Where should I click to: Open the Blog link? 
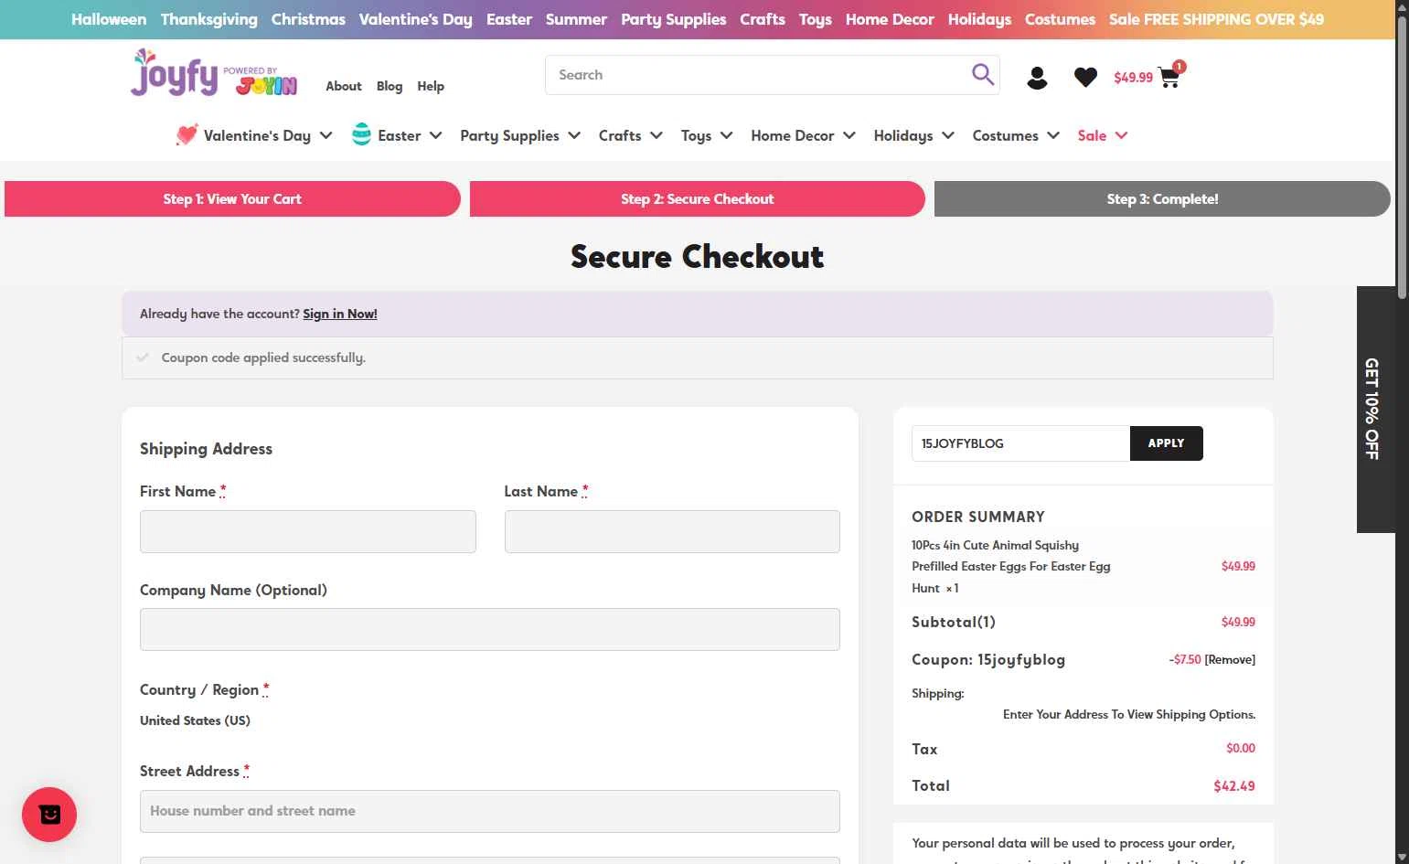click(390, 86)
